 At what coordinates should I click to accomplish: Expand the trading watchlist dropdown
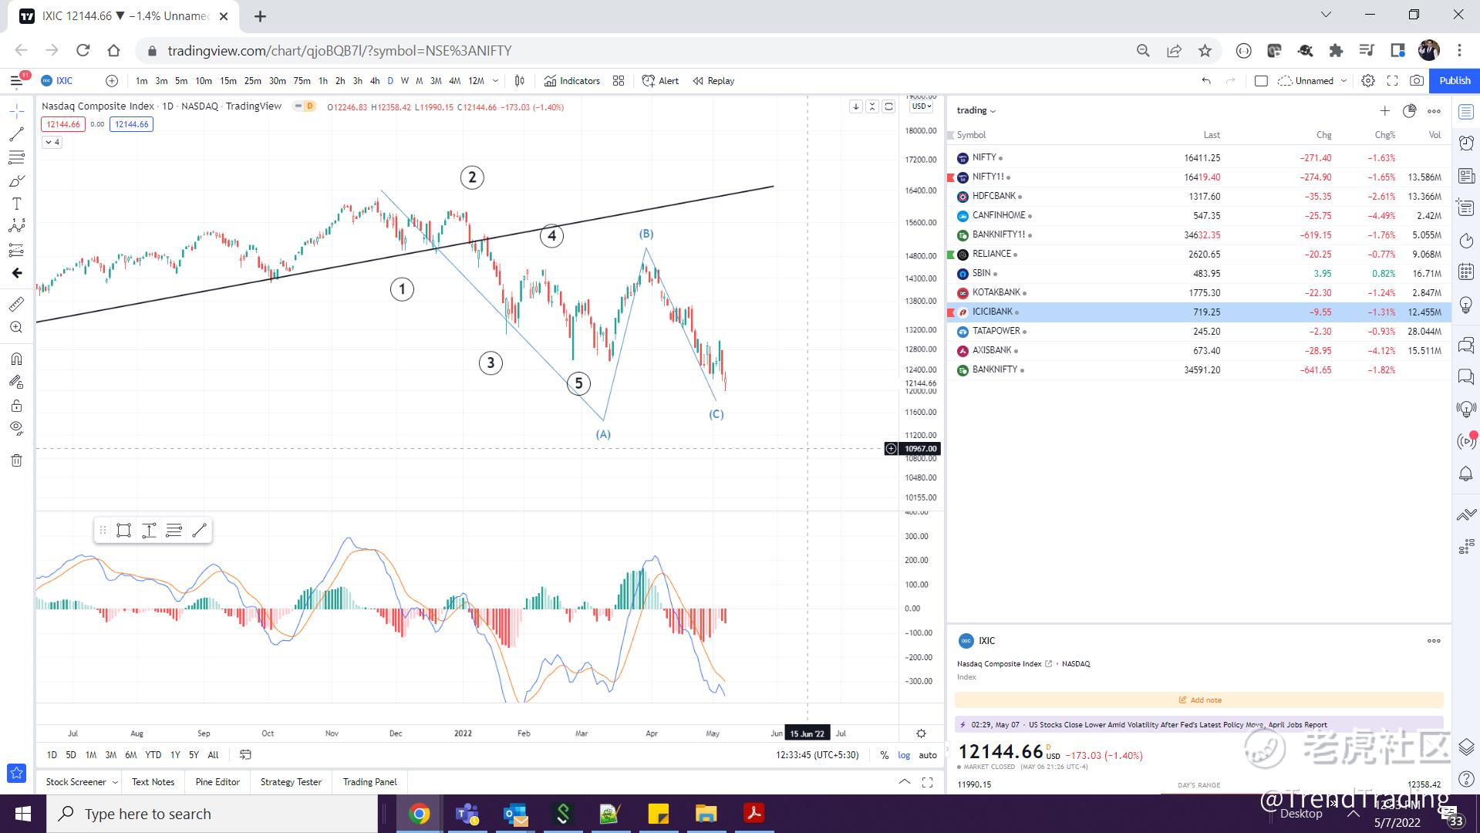[x=976, y=110]
